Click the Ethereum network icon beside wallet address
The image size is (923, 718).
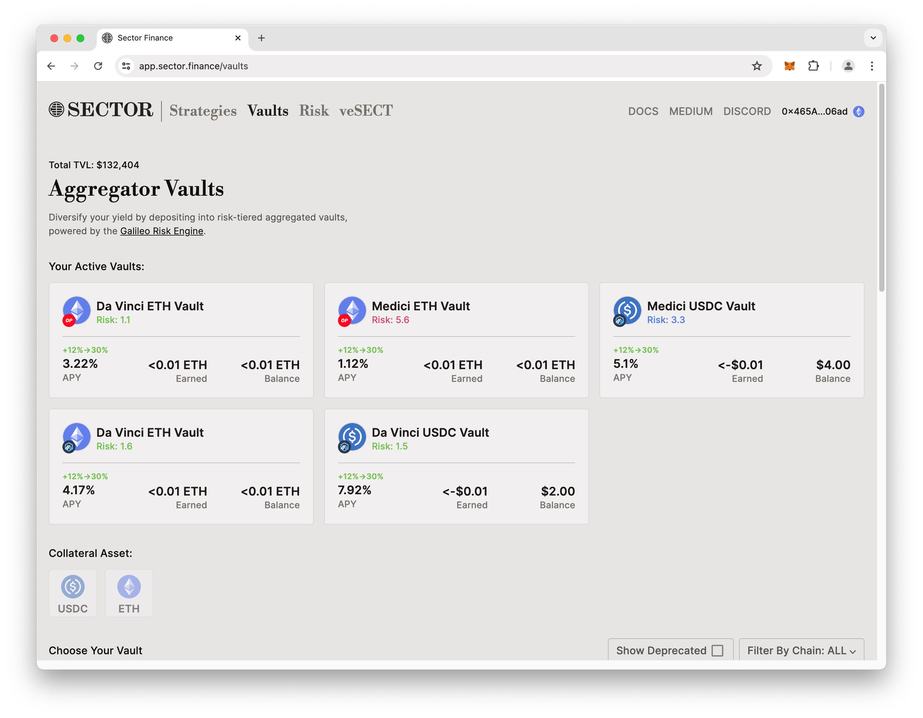click(858, 111)
